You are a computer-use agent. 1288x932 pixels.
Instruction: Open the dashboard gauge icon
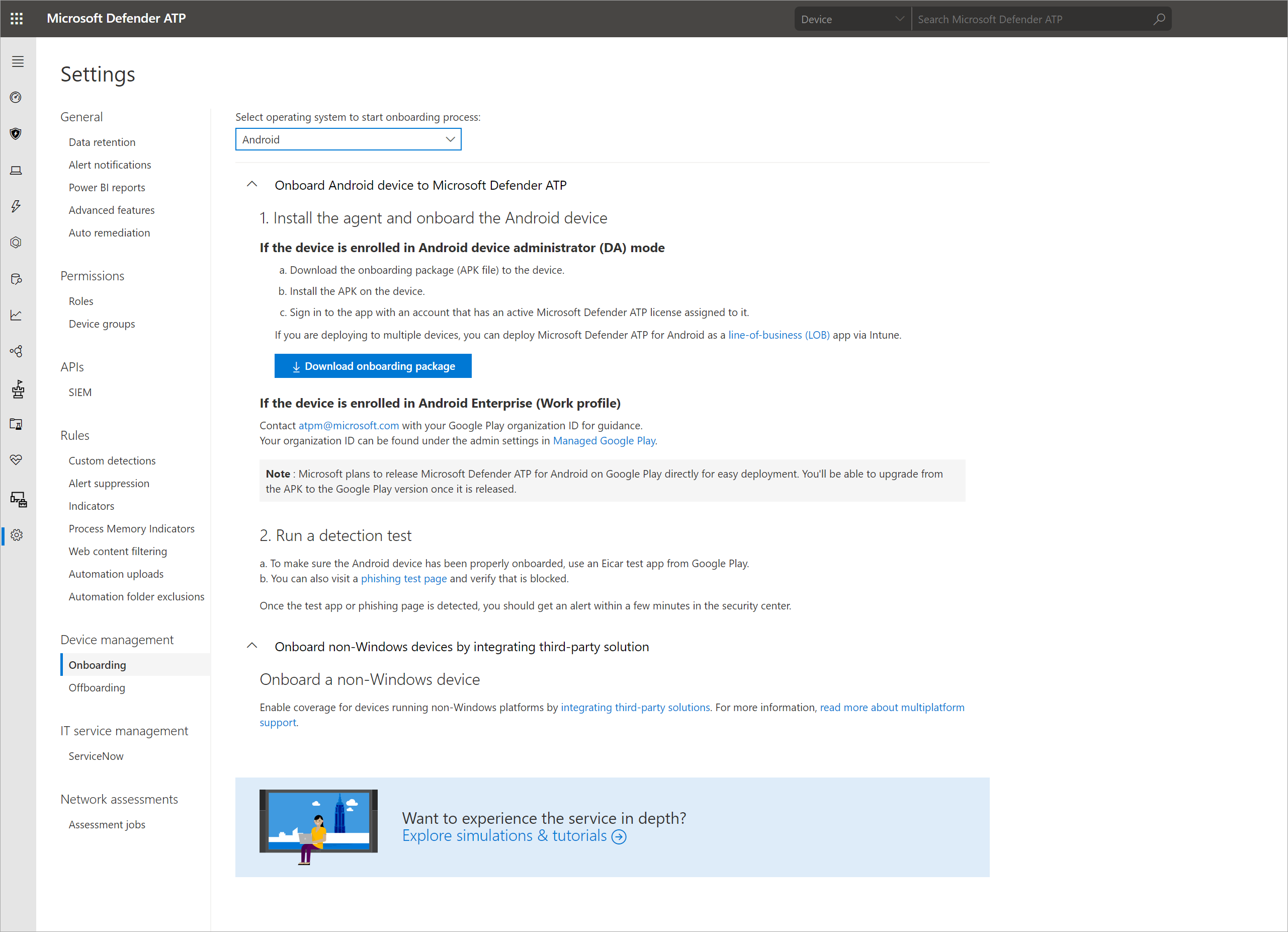[x=17, y=97]
